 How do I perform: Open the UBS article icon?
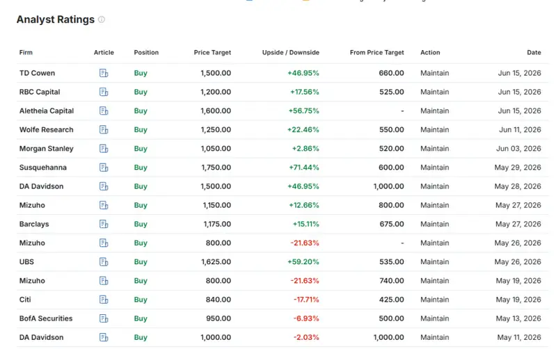coord(104,262)
